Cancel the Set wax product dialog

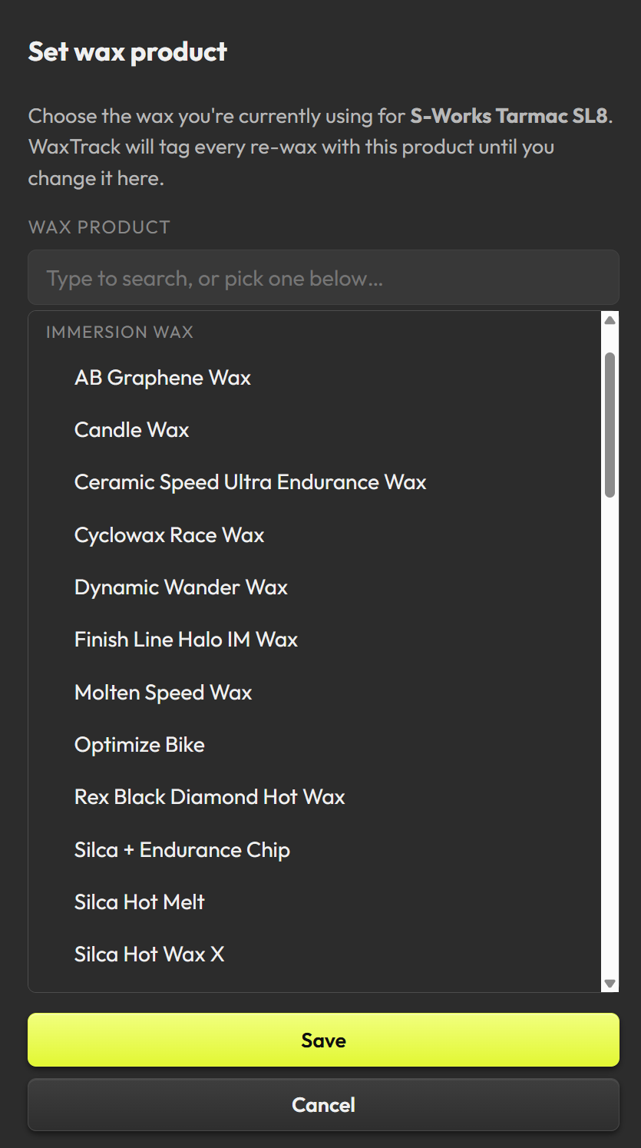323,1105
